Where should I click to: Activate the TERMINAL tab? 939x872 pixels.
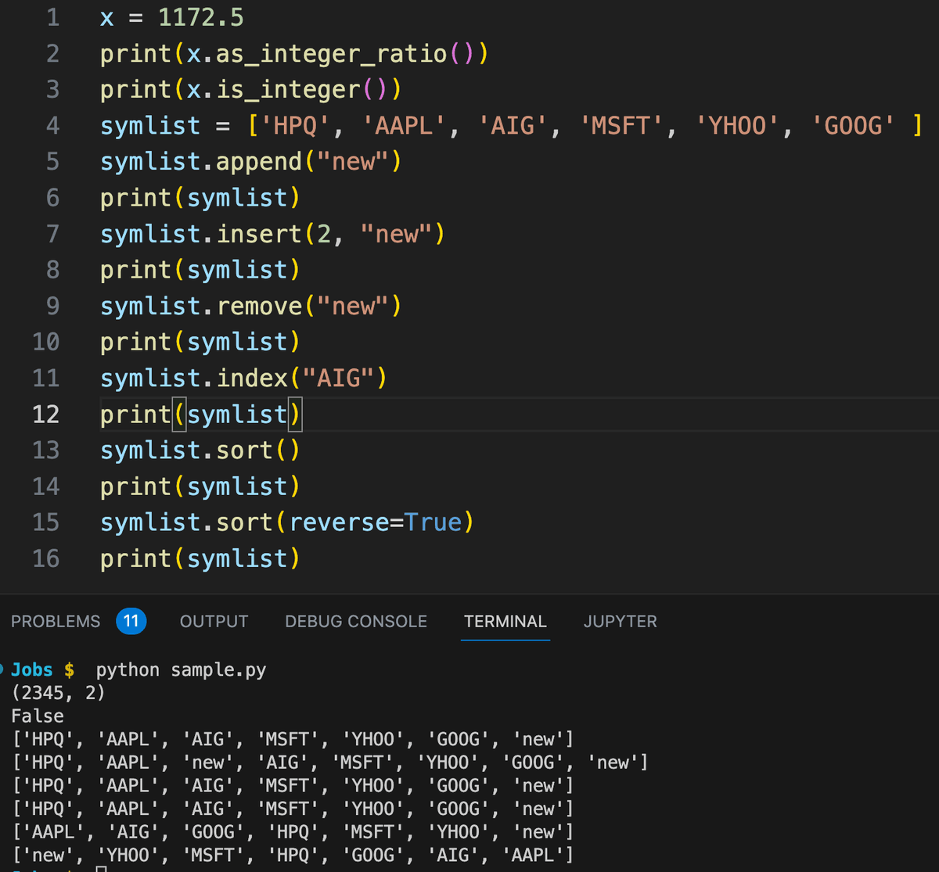click(x=505, y=621)
